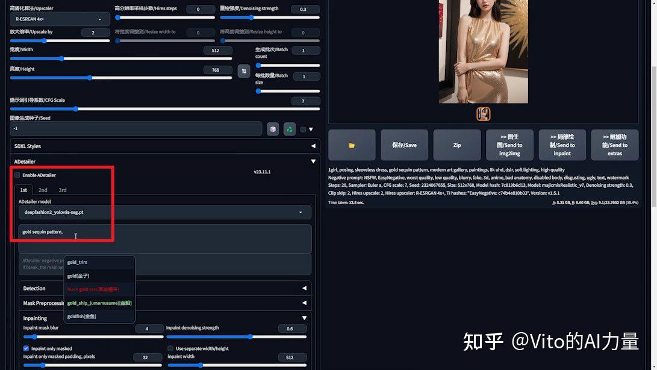Adjust the Width slider
The height and width of the screenshot is (370, 657).
[120, 58]
